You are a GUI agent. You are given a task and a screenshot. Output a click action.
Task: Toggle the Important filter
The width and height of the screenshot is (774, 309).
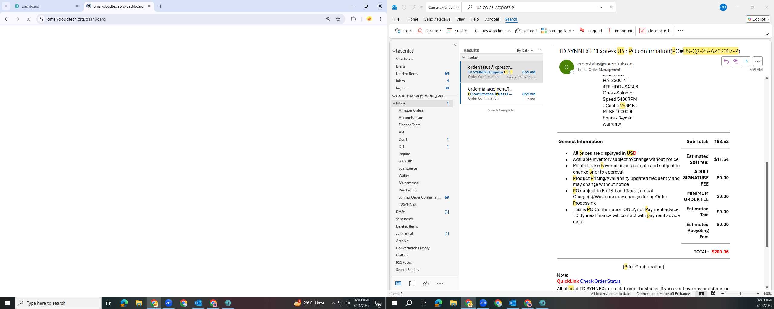620,31
